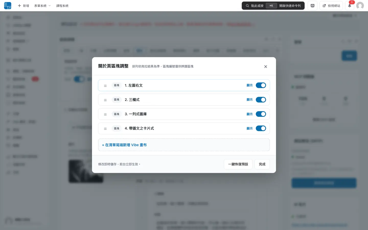Grab the drag handle for 一列式圖庫
This screenshot has height=230, width=368.
[105, 114]
